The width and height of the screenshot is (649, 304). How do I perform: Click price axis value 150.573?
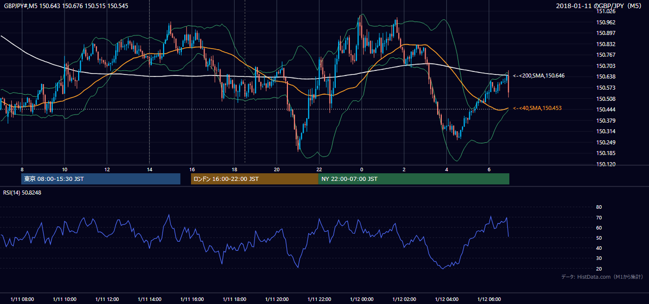(606, 88)
